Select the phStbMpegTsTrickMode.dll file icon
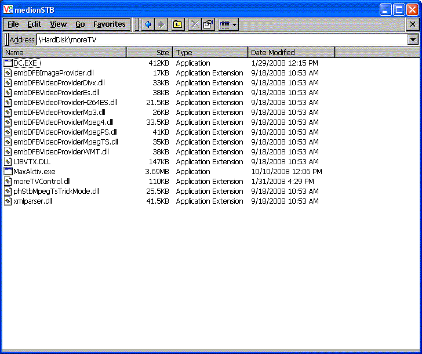Image resolution: width=422 pixels, height=354 pixels. pyautogui.click(x=8, y=192)
